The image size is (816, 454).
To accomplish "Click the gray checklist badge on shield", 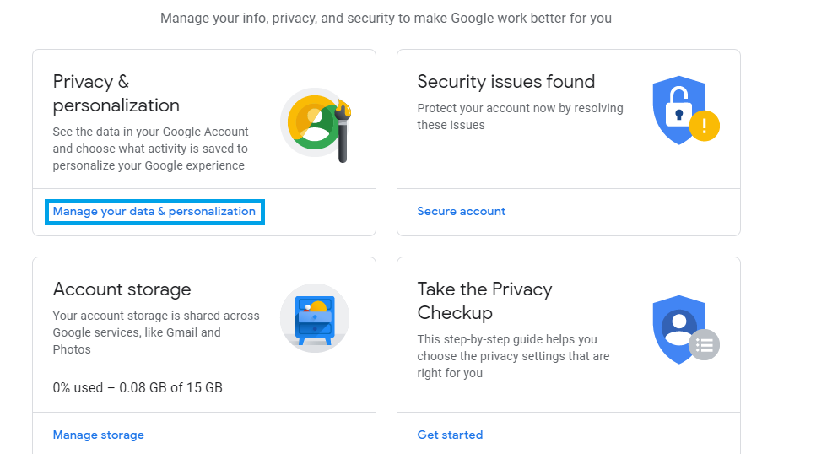I will point(704,344).
